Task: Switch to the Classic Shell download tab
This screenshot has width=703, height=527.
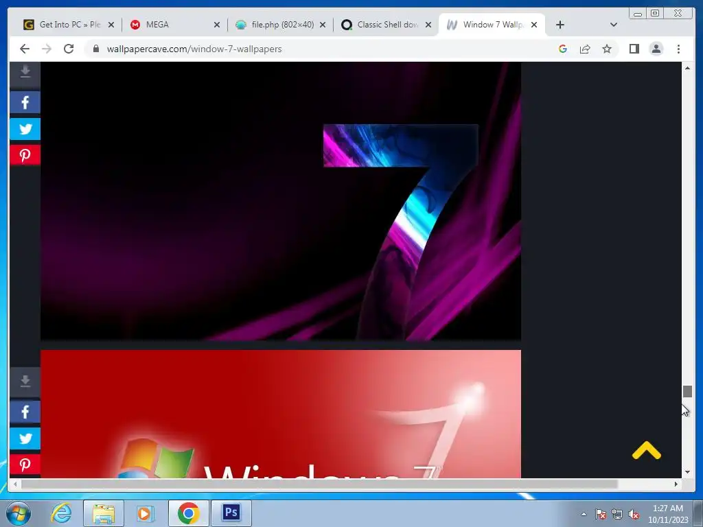Action: pos(381,25)
